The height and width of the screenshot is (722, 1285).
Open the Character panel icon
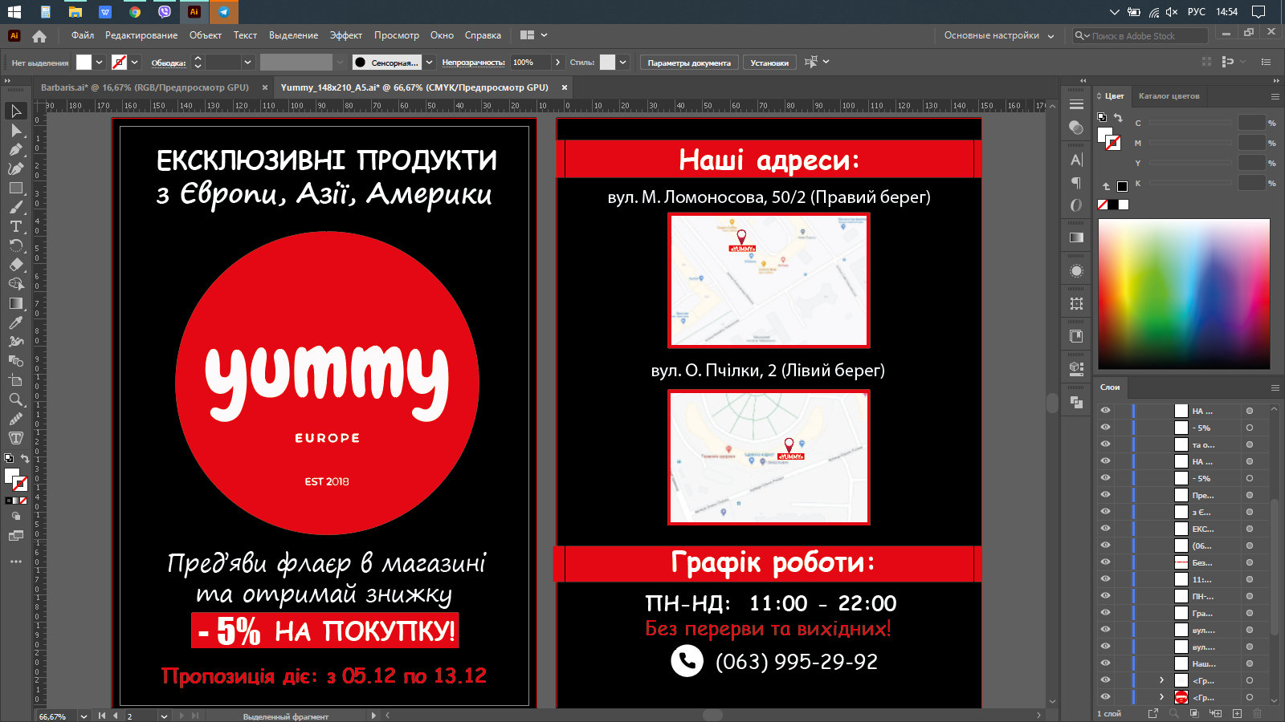[x=1077, y=160]
